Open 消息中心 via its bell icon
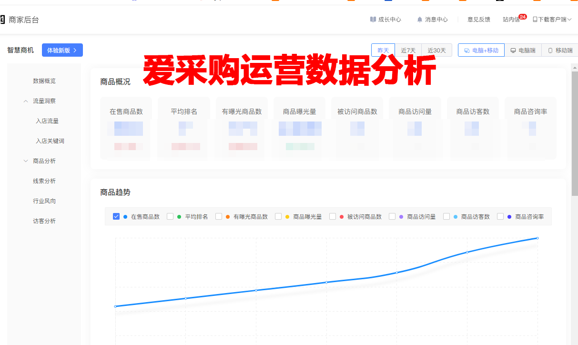Viewport: 578px width, 345px height. tap(420, 20)
